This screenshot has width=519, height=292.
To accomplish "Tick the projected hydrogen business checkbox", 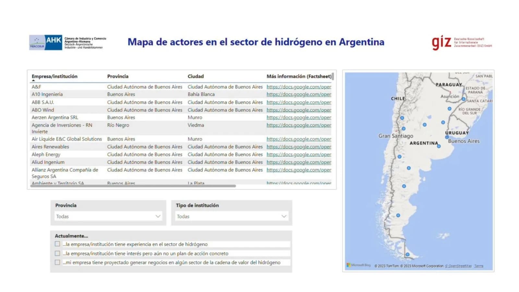I will pos(57,262).
